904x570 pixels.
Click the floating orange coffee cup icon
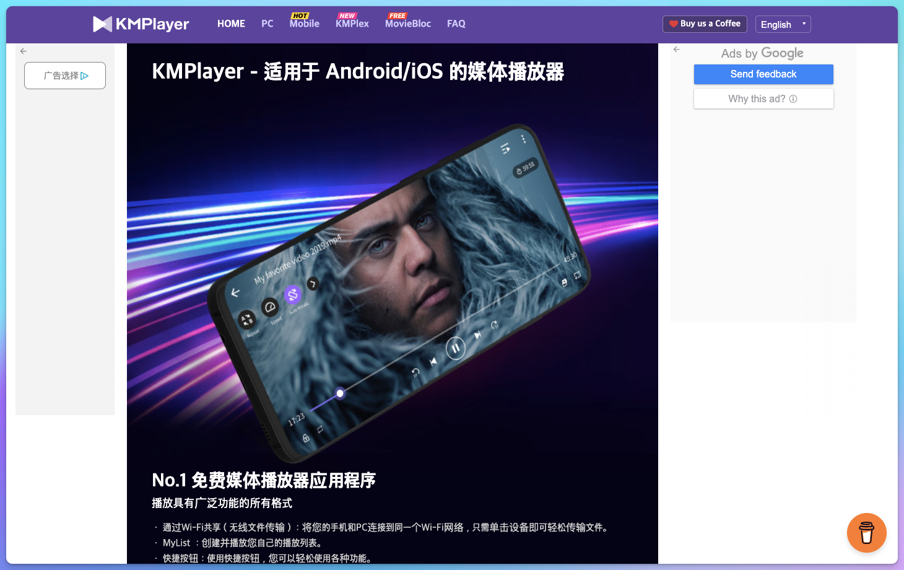click(867, 533)
